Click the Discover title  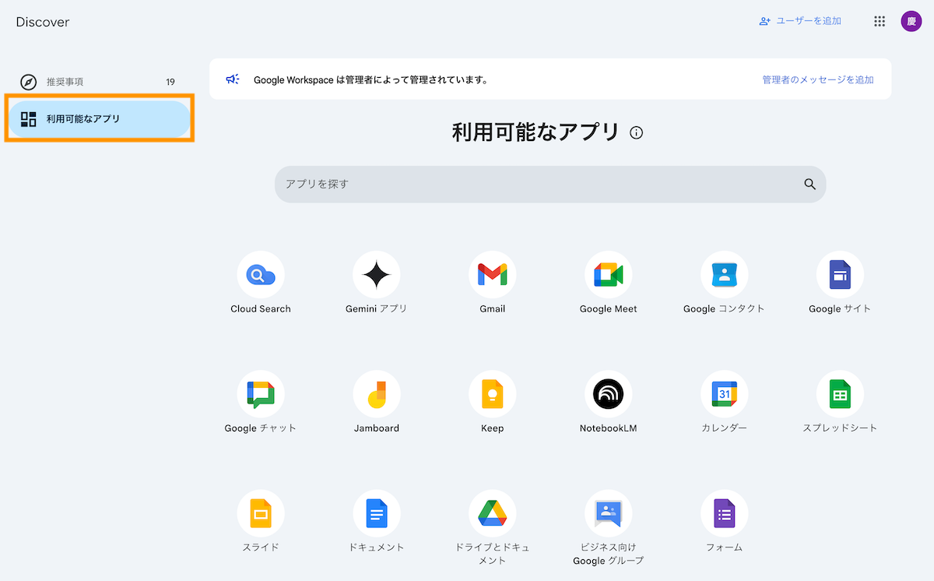click(43, 22)
